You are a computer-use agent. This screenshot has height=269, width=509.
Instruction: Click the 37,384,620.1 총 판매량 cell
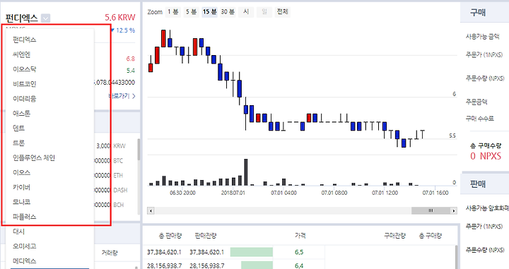tap(164, 252)
